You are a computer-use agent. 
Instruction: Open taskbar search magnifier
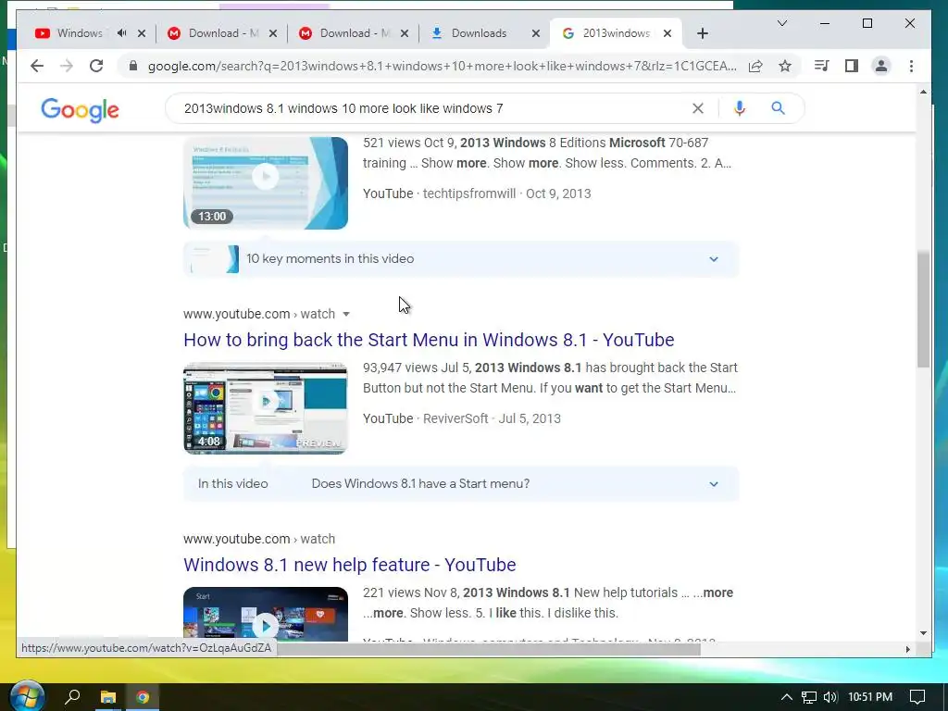pyautogui.click(x=72, y=697)
